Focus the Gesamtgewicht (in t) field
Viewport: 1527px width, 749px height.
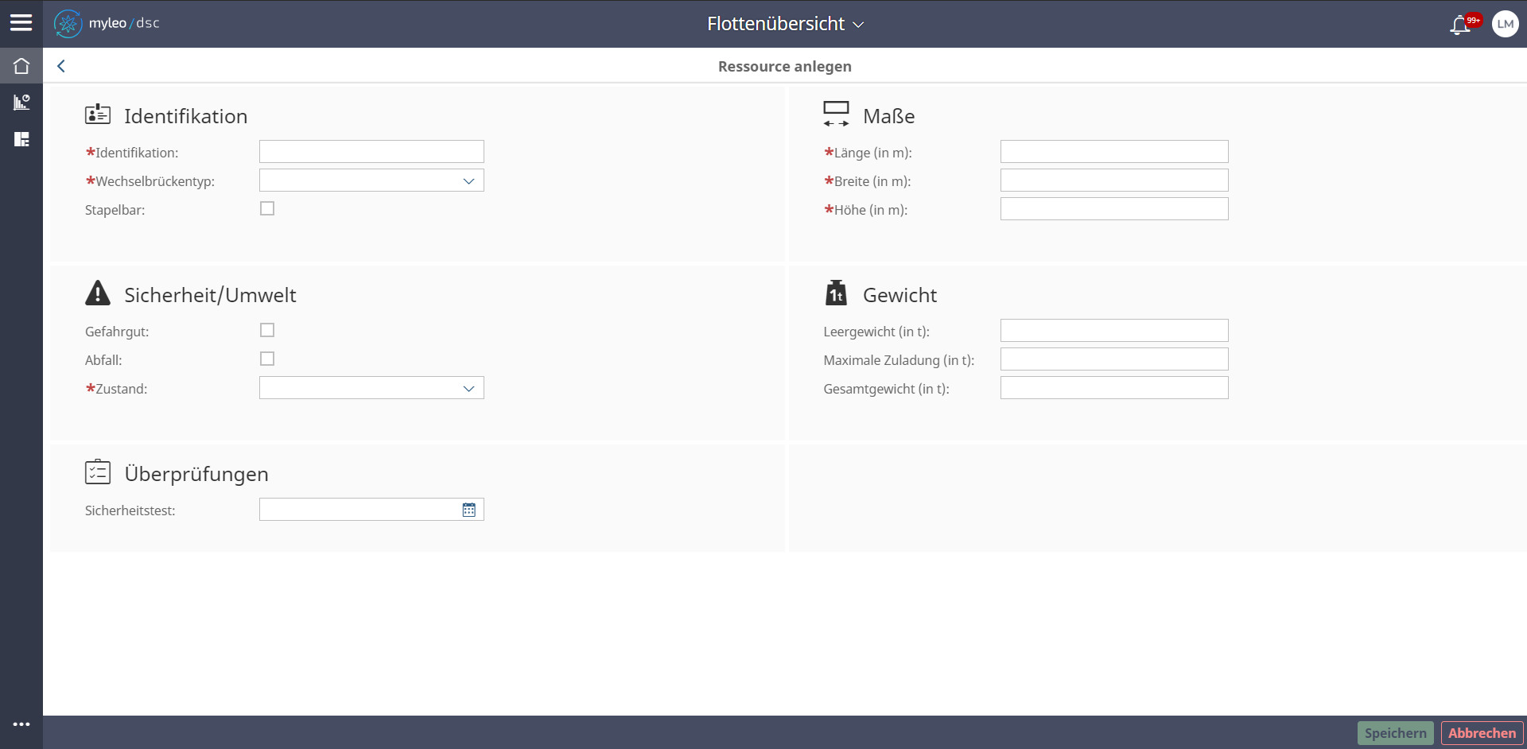pos(1114,388)
